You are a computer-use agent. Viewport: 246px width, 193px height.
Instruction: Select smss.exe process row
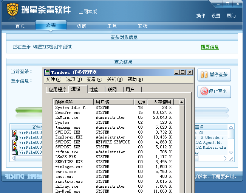[116, 176]
